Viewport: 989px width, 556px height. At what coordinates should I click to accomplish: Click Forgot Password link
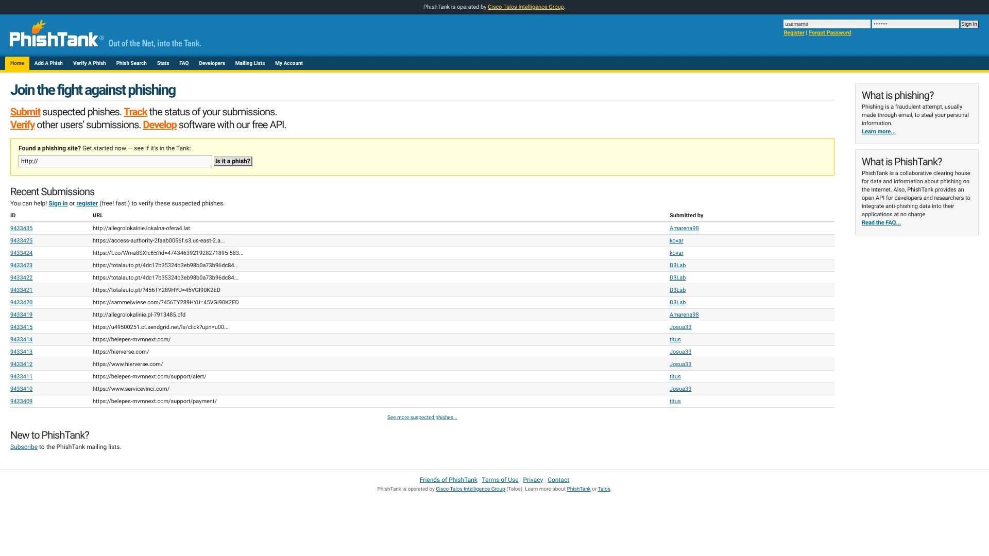830,33
